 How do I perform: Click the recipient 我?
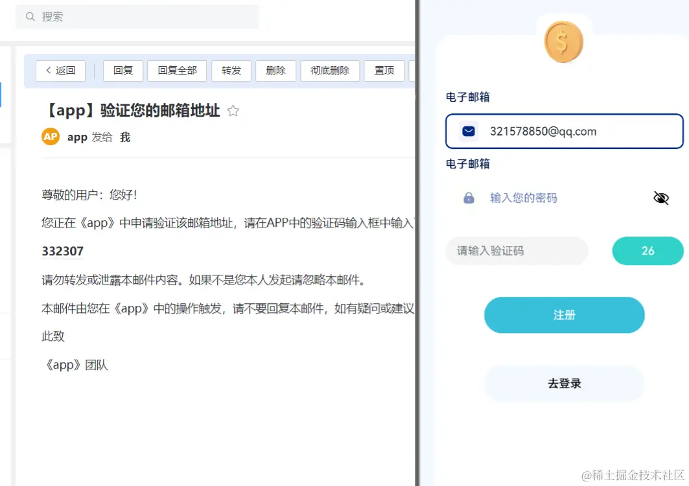coord(125,137)
